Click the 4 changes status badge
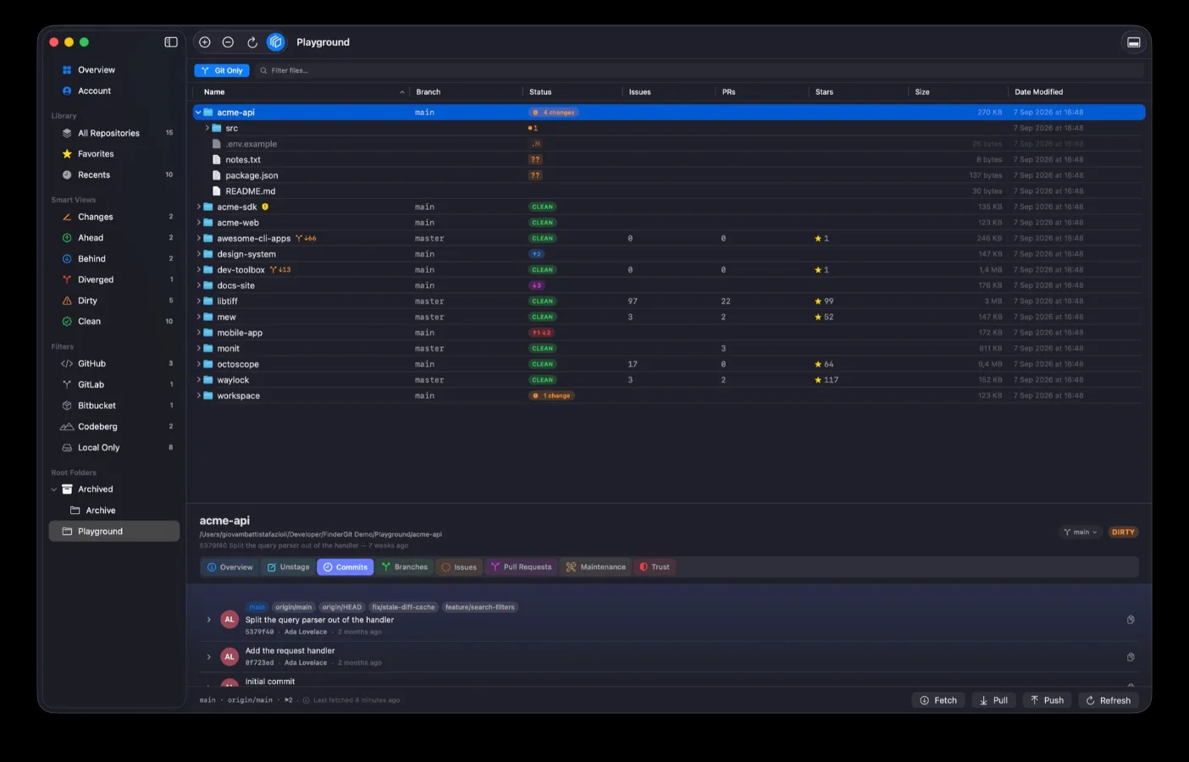This screenshot has height=762, width=1189. [554, 113]
